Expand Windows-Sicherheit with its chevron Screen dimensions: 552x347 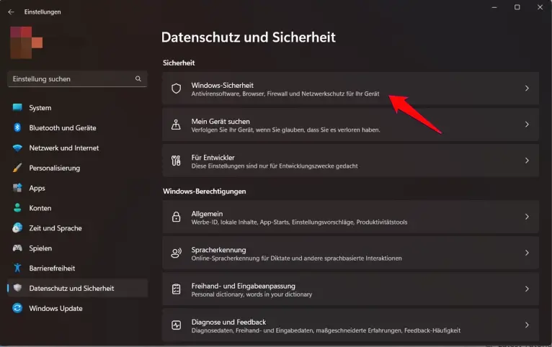527,89
